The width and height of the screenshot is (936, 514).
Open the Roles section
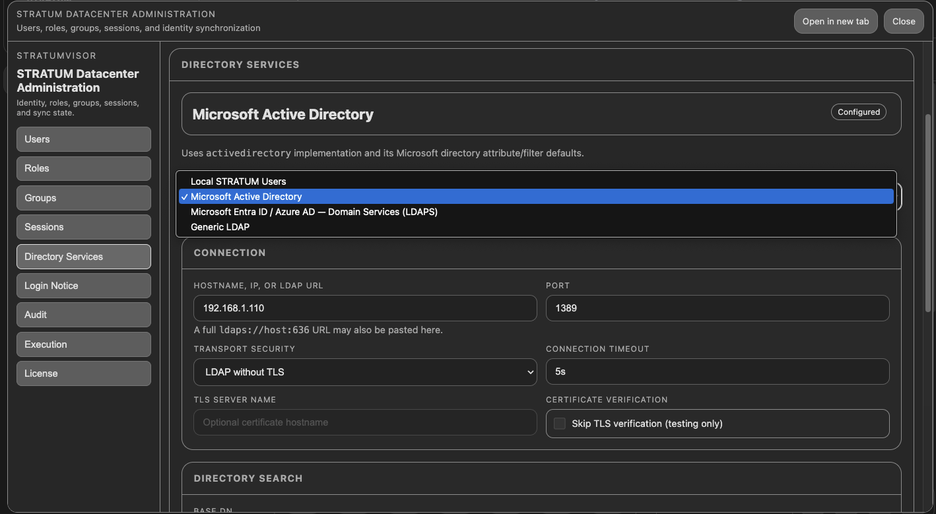[84, 168]
